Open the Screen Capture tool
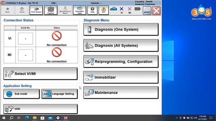Screen dimensions: 216x121 pyautogui.click(x=51, y=10)
